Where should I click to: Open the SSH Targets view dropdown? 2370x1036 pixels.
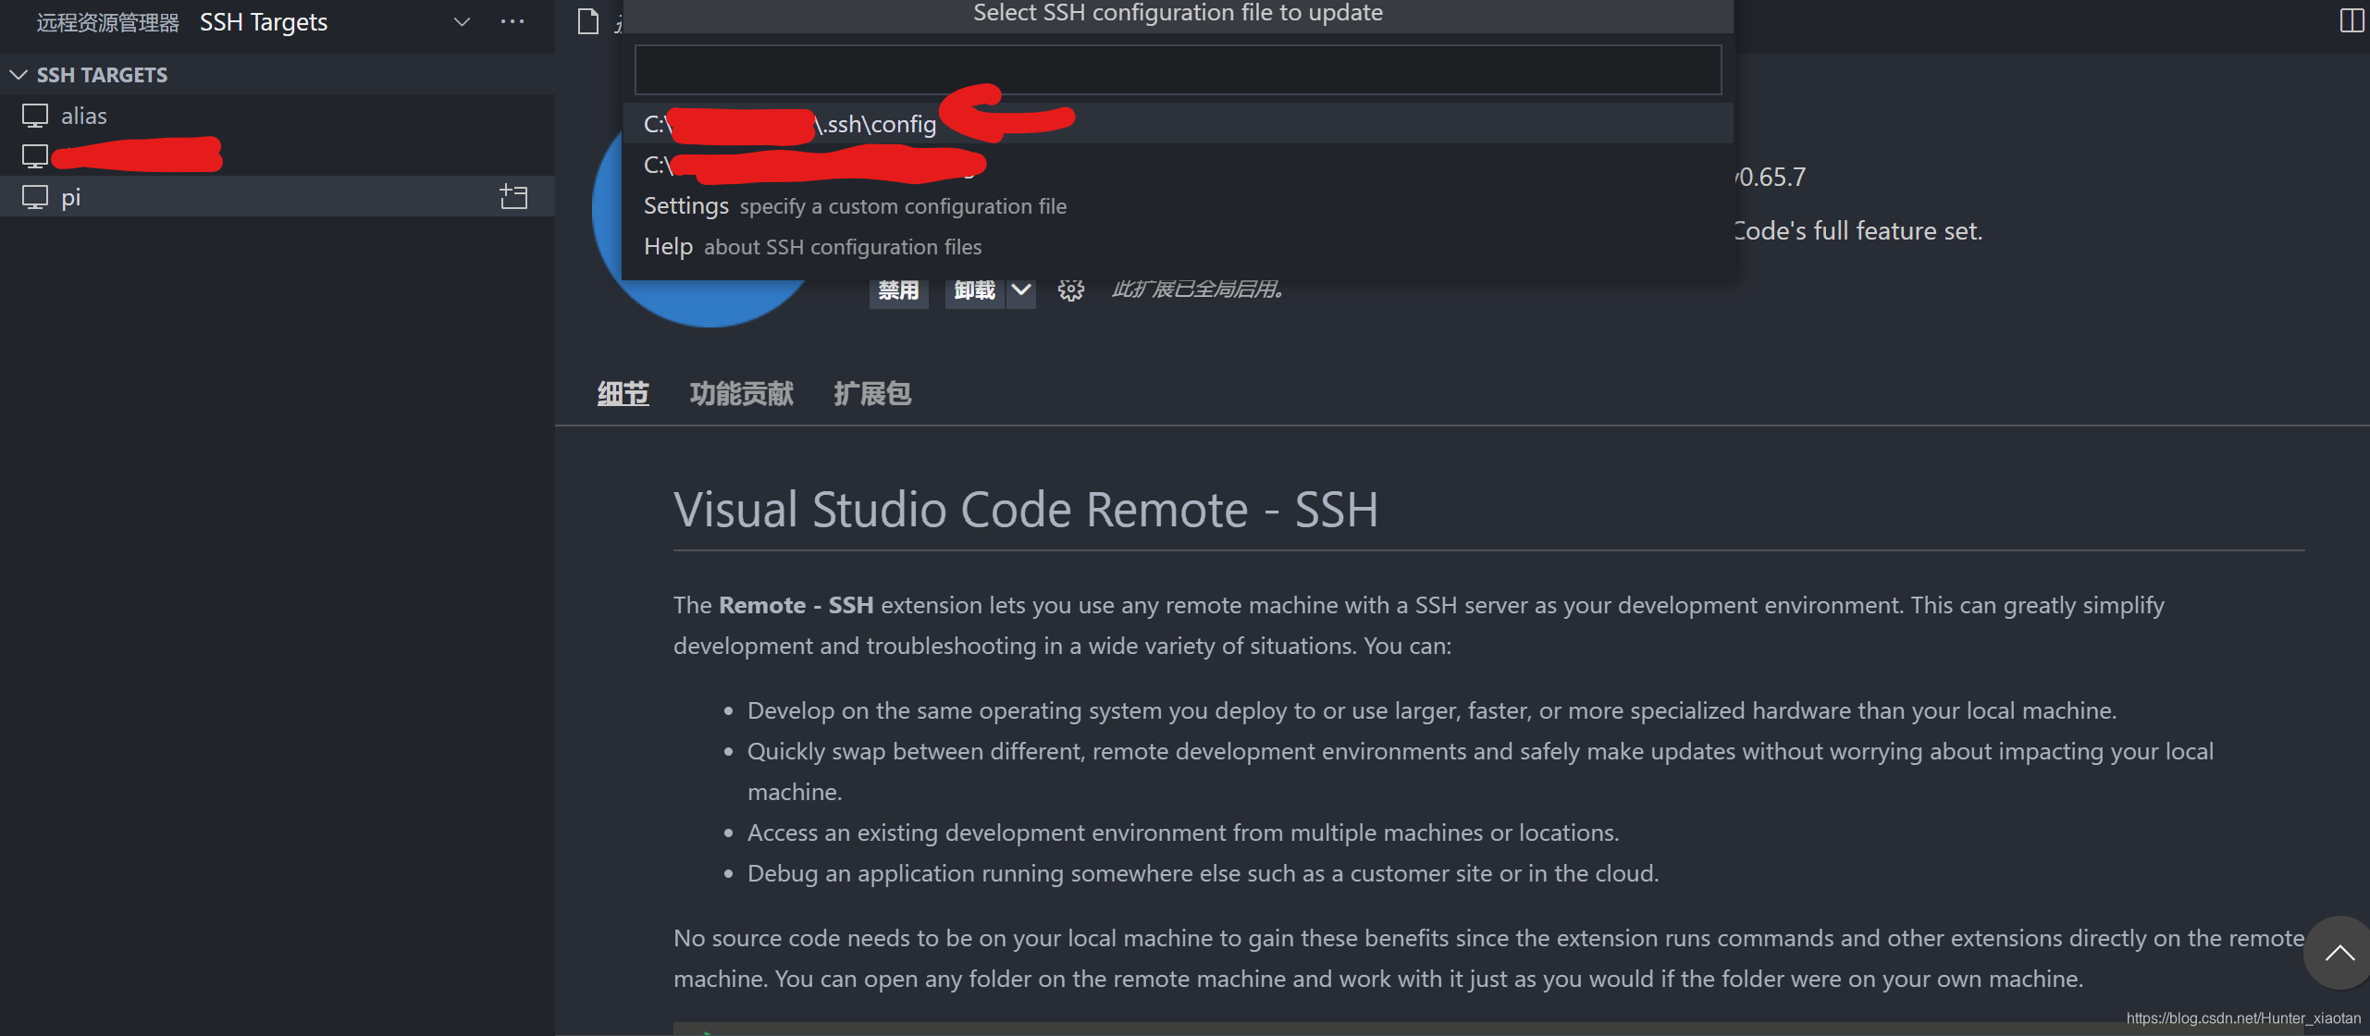(461, 22)
